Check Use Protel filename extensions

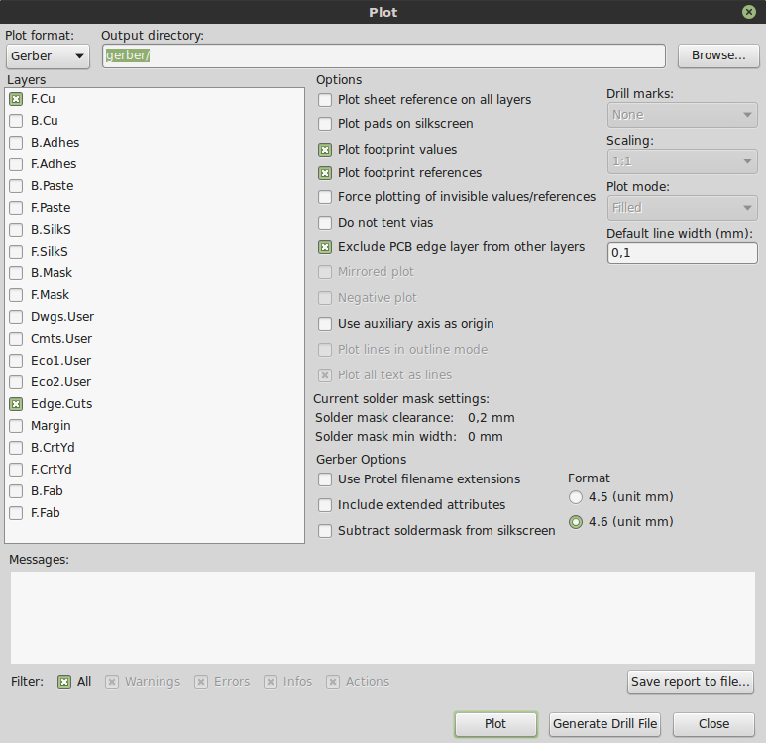click(325, 479)
